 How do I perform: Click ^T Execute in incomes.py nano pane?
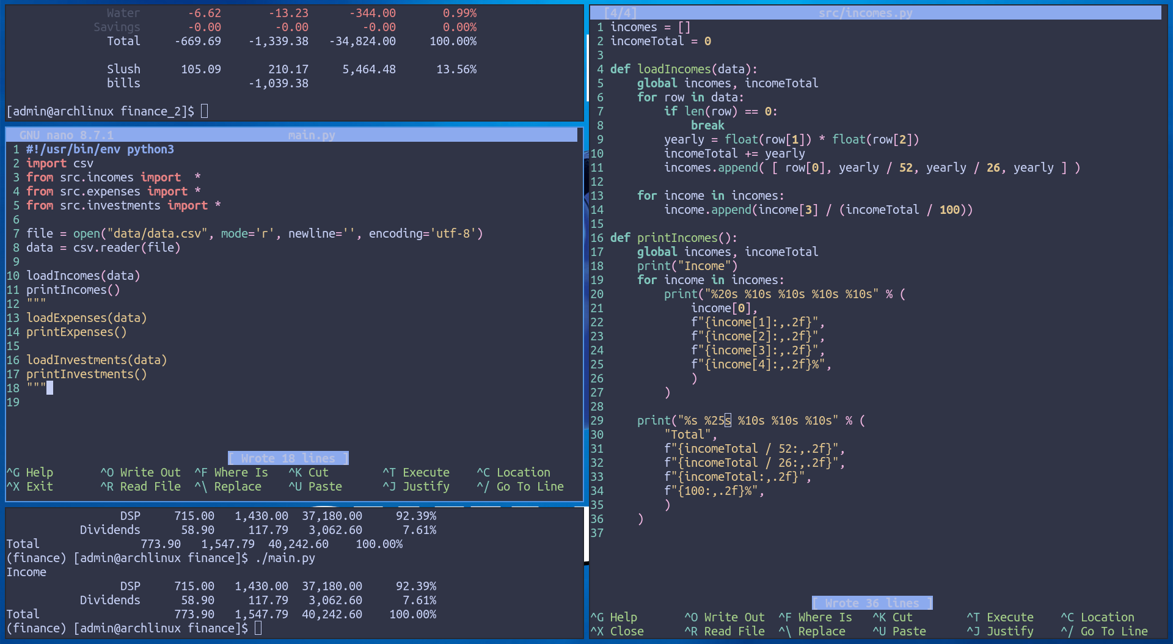coord(1000,617)
